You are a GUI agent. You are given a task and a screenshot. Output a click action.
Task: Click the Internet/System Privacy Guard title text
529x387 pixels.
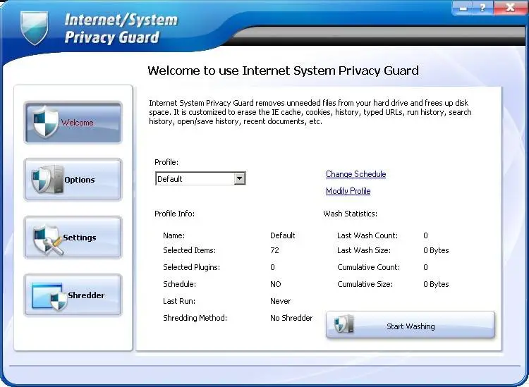click(121, 29)
